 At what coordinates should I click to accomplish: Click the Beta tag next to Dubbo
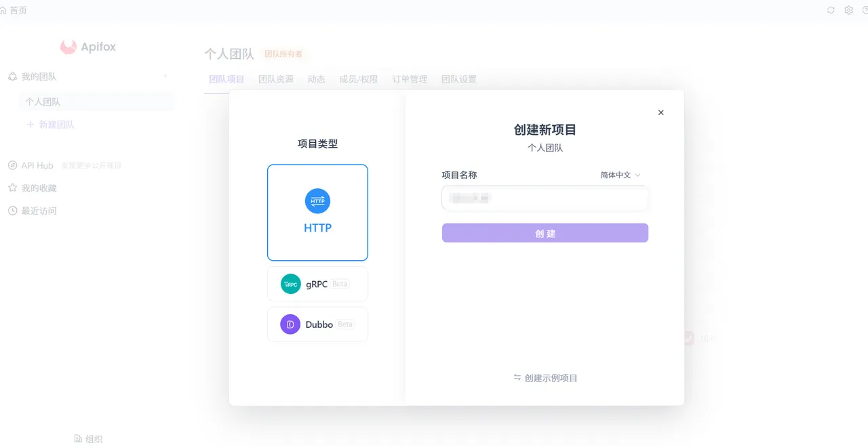tap(345, 324)
